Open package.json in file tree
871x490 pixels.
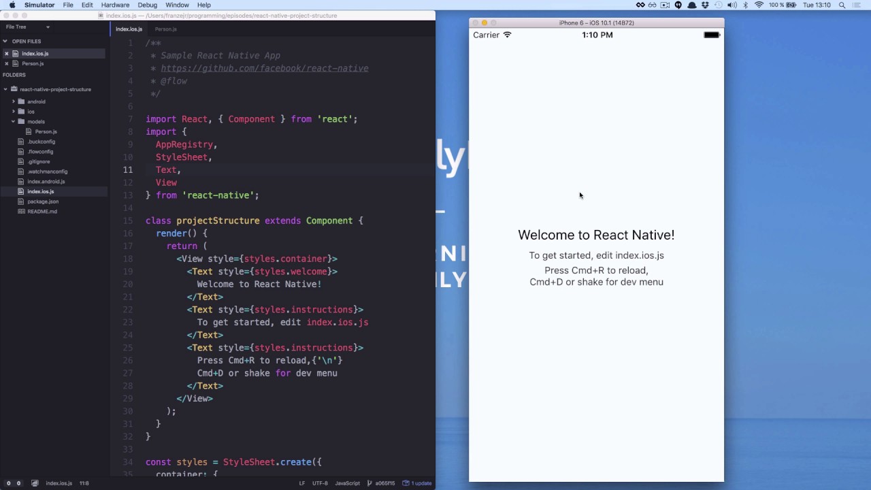coord(43,201)
